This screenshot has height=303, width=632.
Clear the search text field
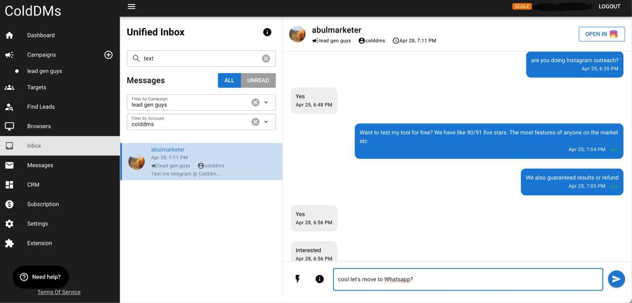[x=266, y=58]
